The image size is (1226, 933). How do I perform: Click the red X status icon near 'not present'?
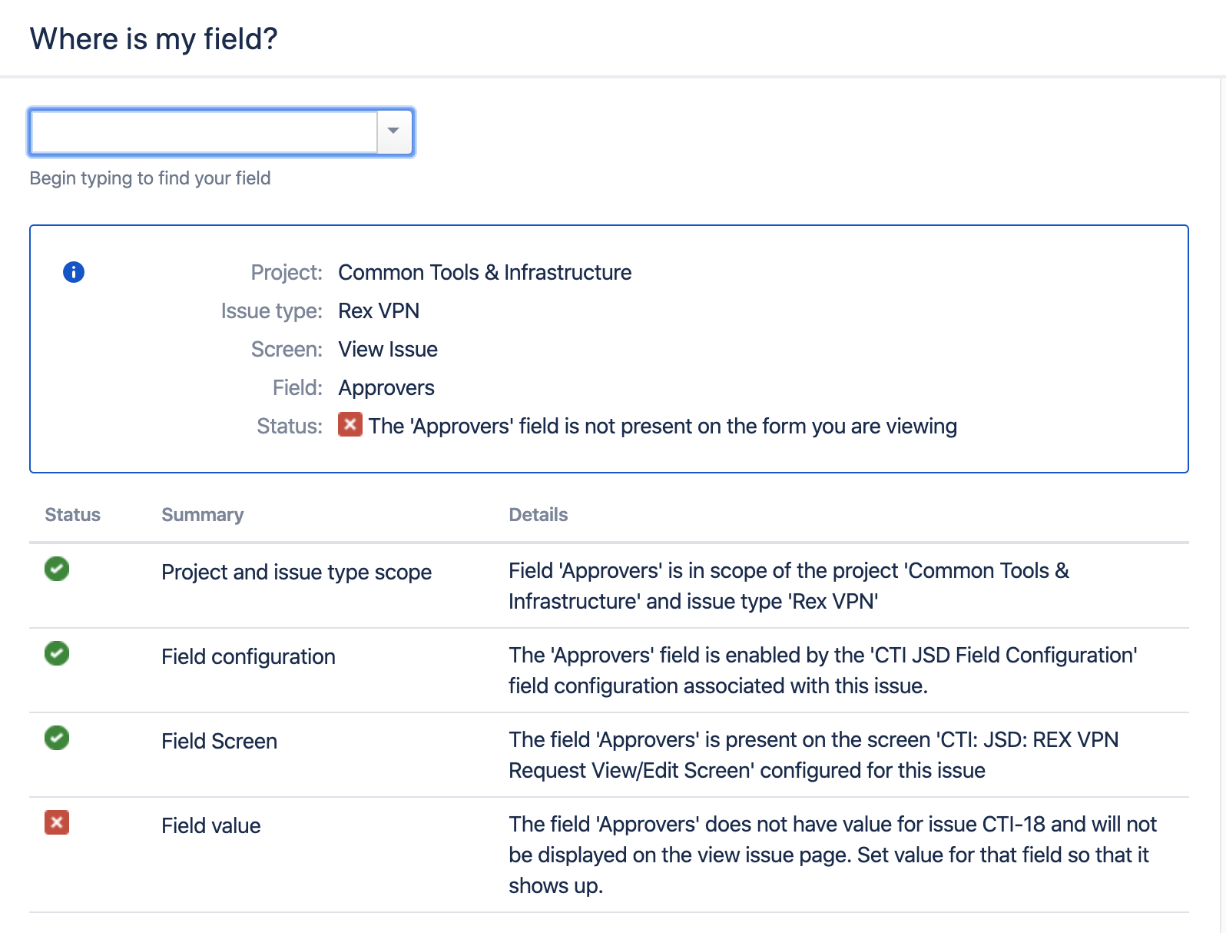[x=350, y=425]
